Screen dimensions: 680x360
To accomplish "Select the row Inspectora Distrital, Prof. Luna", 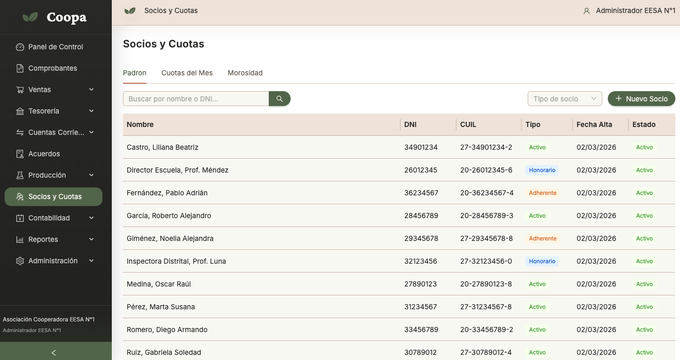I will 399,261.
